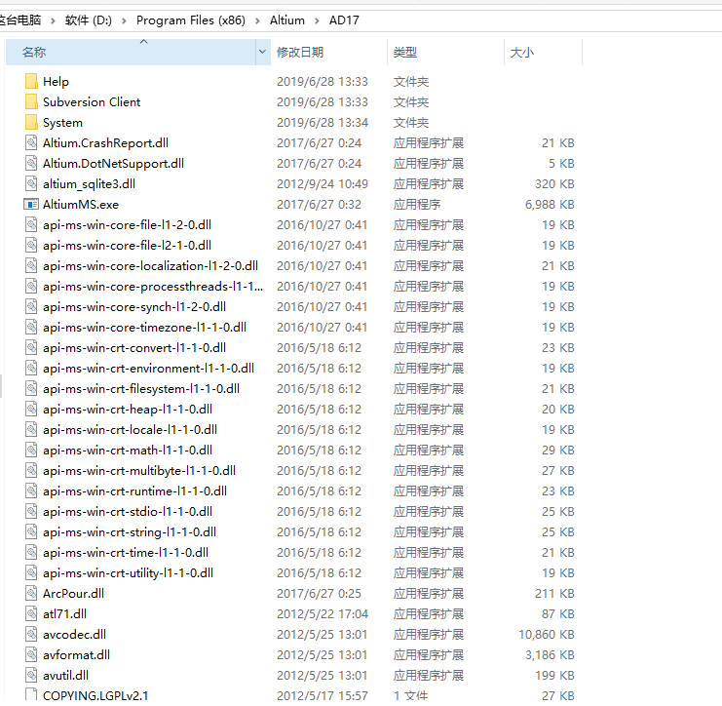
Task: Click icon of api-ms-win-core-localization-l1-2-0.dll
Action: [31, 265]
